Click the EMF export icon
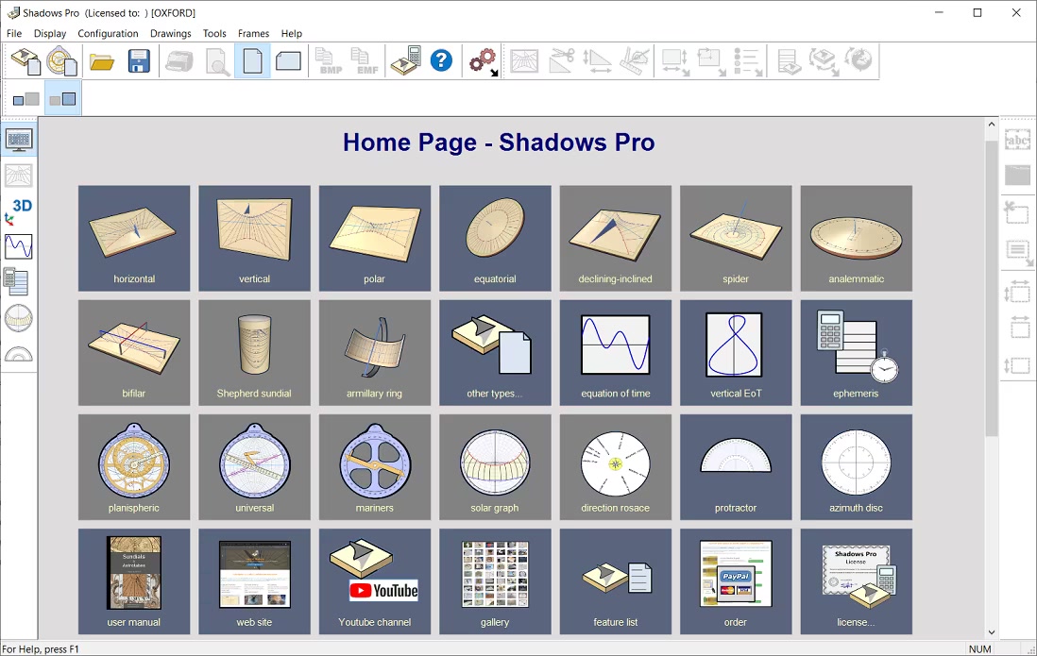Viewport: 1037px width, 656px height. pos(365,60)
